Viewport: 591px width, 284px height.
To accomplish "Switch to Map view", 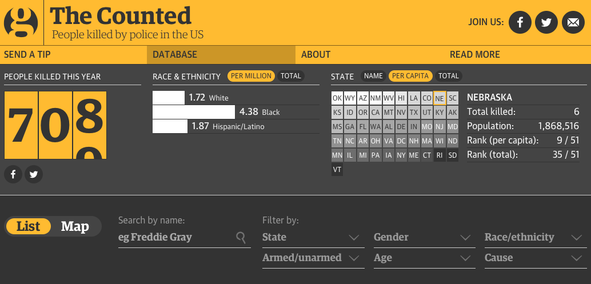I will coord(75,226).
